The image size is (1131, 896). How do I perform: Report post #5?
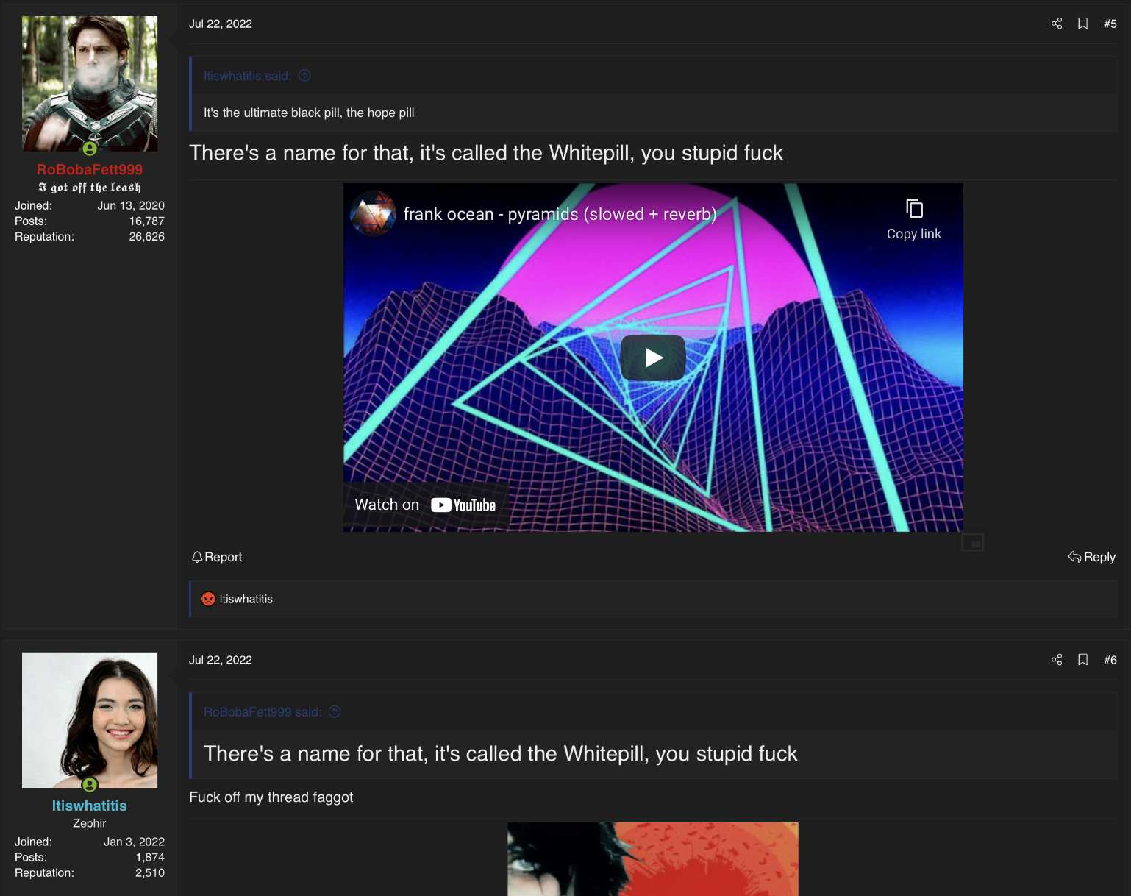217,557
